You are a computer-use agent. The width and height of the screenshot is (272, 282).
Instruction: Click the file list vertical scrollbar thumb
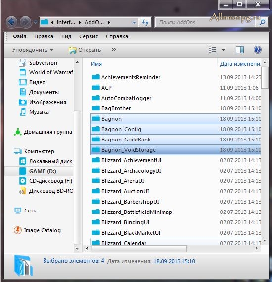pyautogui.click(x=265, y=77)
